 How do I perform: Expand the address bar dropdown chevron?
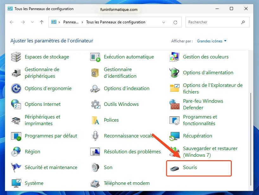[x=164, y=22]
